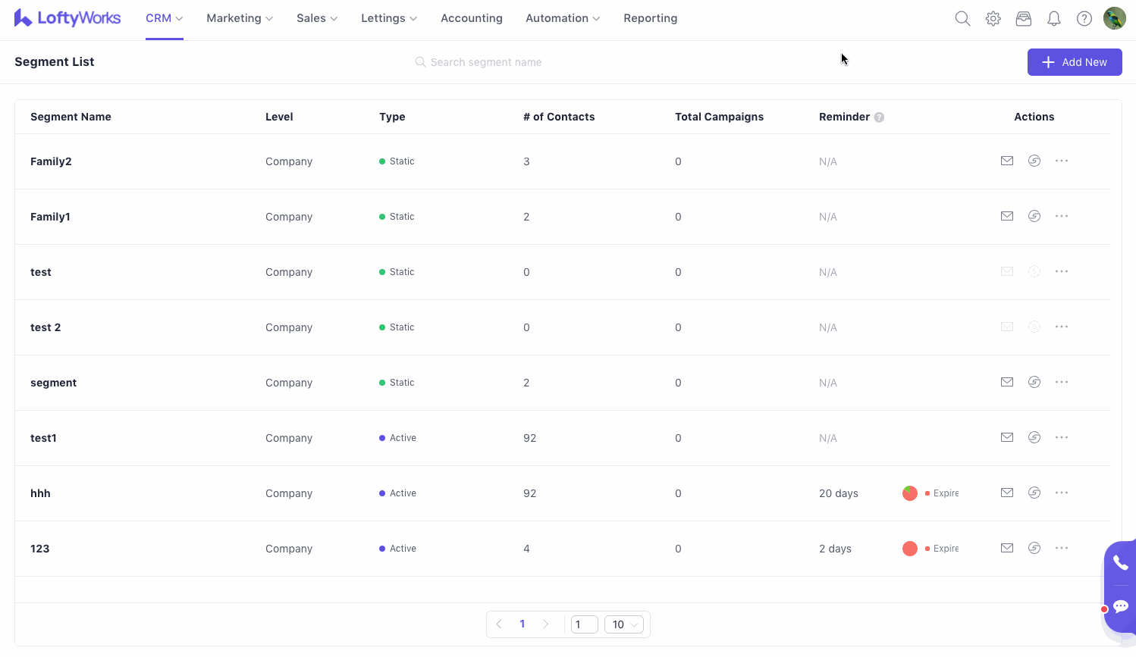
Task: Click the Reminder info tooltip icon
Action: tap(879, 117)
